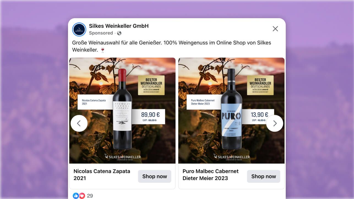Click the Silkes Weinkeller profile avatar
The width and height of the screenshot is (354, 199).
(79, 29)
